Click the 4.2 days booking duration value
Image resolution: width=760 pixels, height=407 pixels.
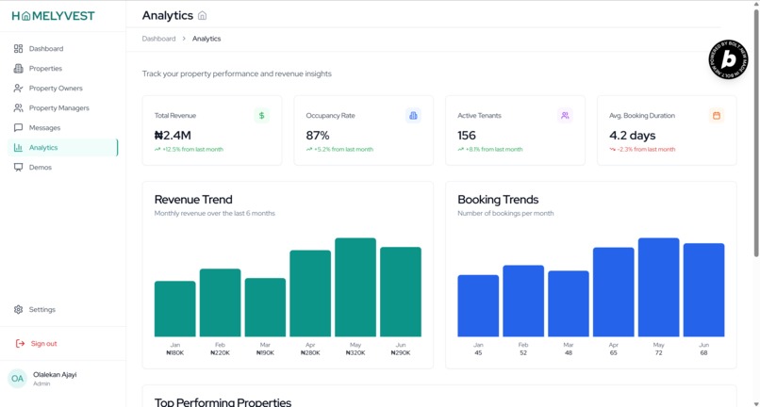(x=633, y=135)
